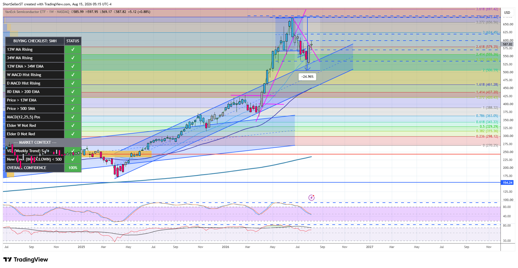Screen dimensions: 518x268
Task: Select the 8D EMA > 20D EMA label
Action: point(23,92)
